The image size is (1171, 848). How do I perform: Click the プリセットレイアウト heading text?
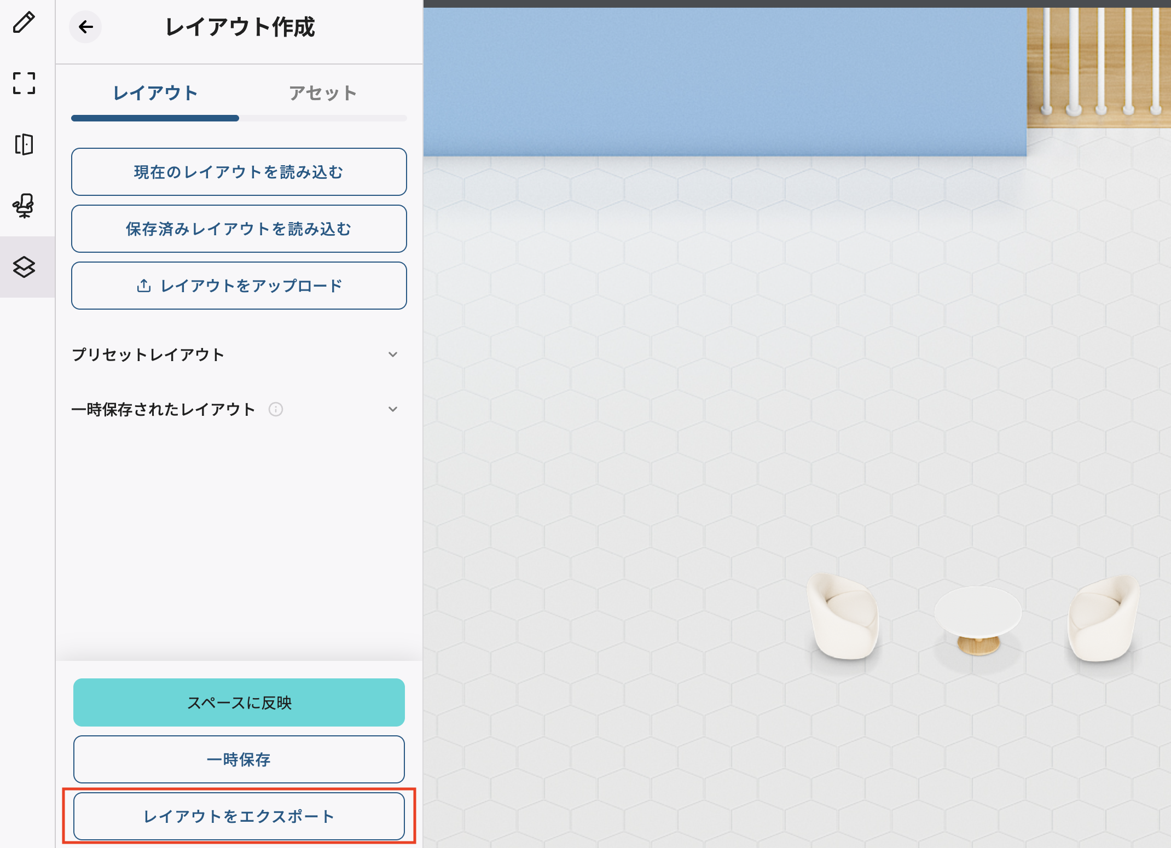point(148,355)
